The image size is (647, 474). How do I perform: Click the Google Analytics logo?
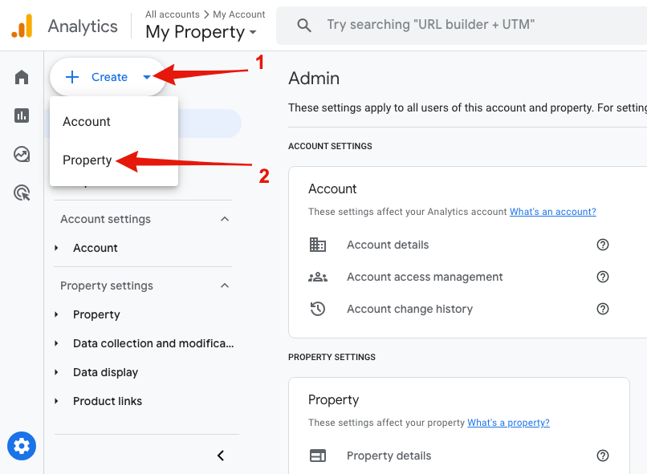coord(22,26)
